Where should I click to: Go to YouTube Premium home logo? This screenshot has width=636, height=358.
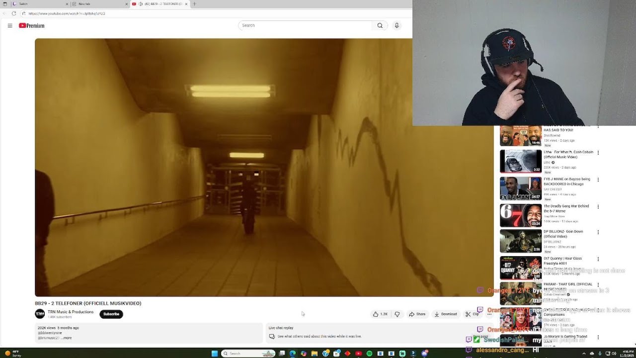(32, 25)
